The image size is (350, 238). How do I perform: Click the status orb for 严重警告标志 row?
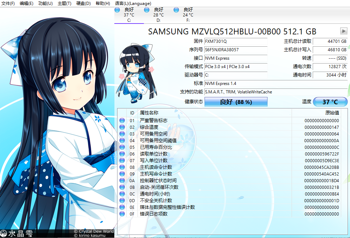tap(122, 120)
